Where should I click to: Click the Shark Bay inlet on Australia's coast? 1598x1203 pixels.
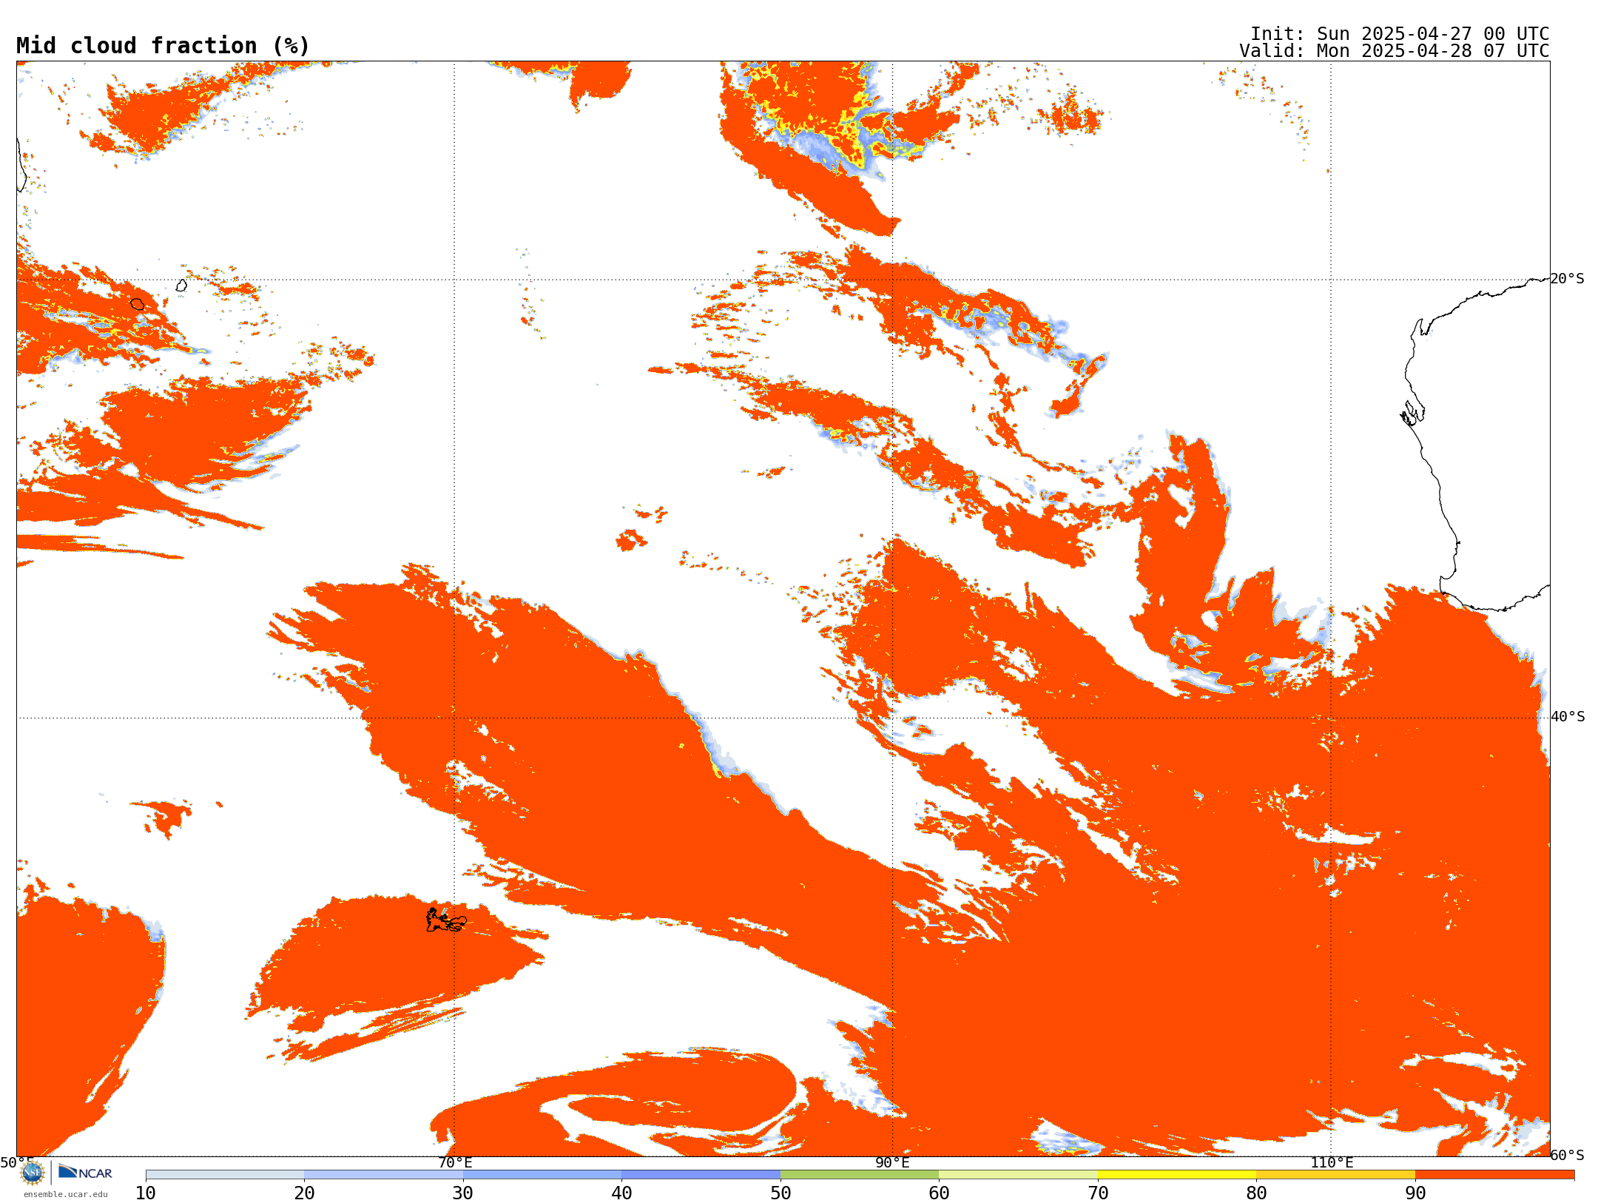pyautogui.click(x=1412, y=413)
